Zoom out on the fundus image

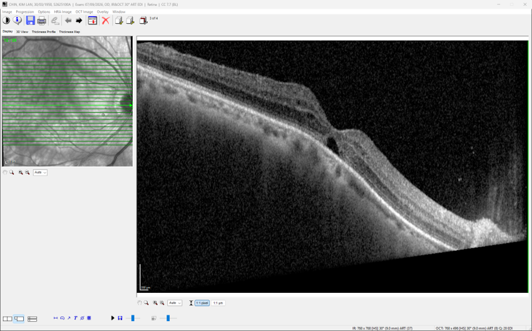click(27, 172)
